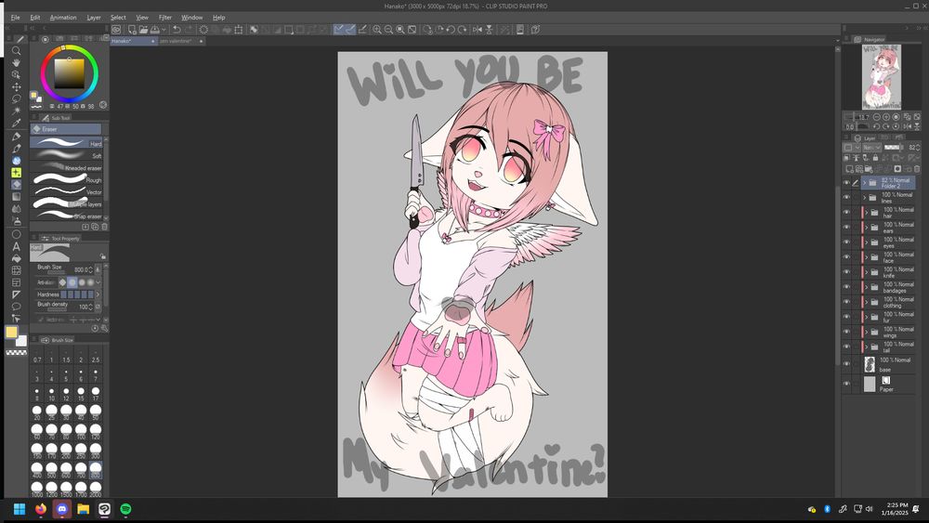Select the Figure ellipse tool
929x523 pixels.
point(16,234)
